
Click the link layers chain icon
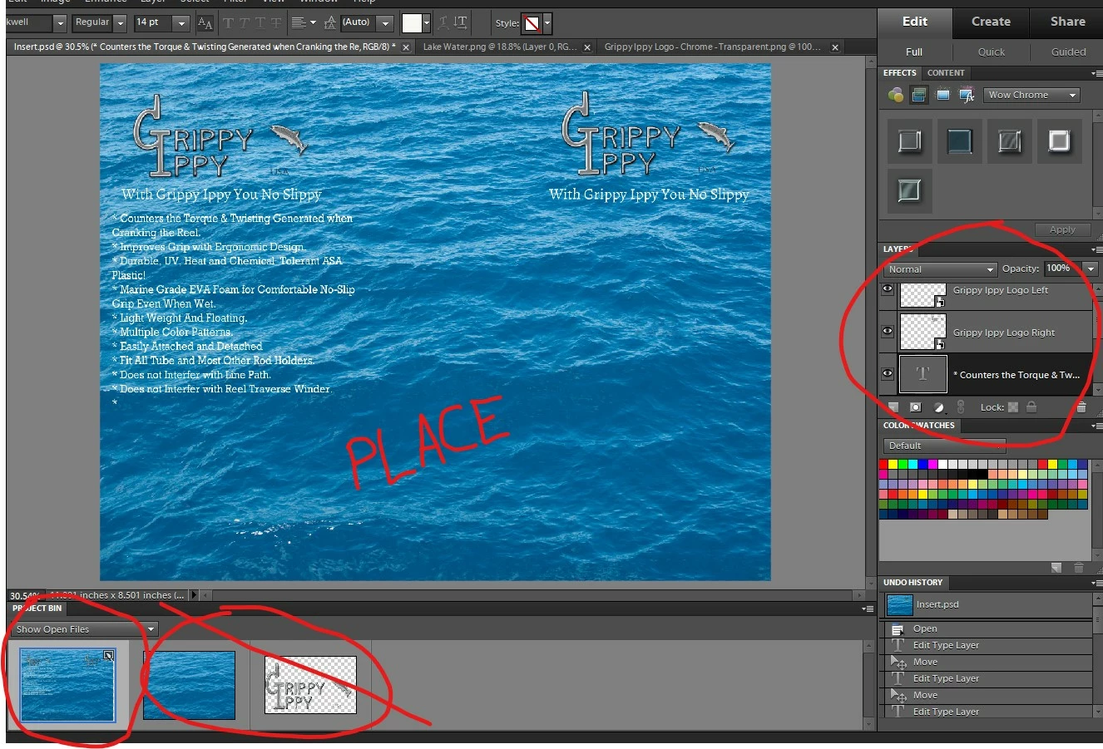click(961, 407)
